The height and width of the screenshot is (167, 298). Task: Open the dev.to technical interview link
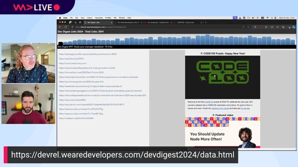[x=102, y=96]
